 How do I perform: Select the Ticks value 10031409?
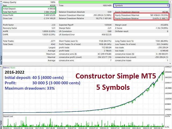[x=107, y=5]
